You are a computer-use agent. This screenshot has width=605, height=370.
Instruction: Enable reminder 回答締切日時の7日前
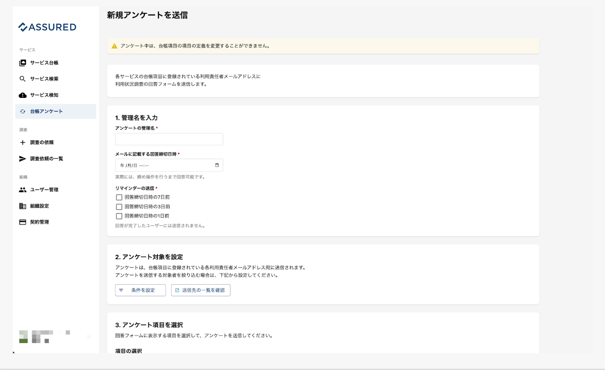click(119, 198)
